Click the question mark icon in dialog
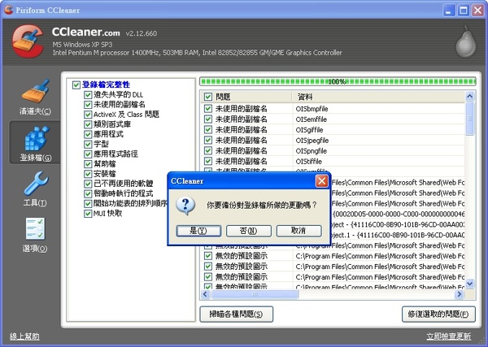This screenshot has width=488, height=347. (x=185, y=206)
